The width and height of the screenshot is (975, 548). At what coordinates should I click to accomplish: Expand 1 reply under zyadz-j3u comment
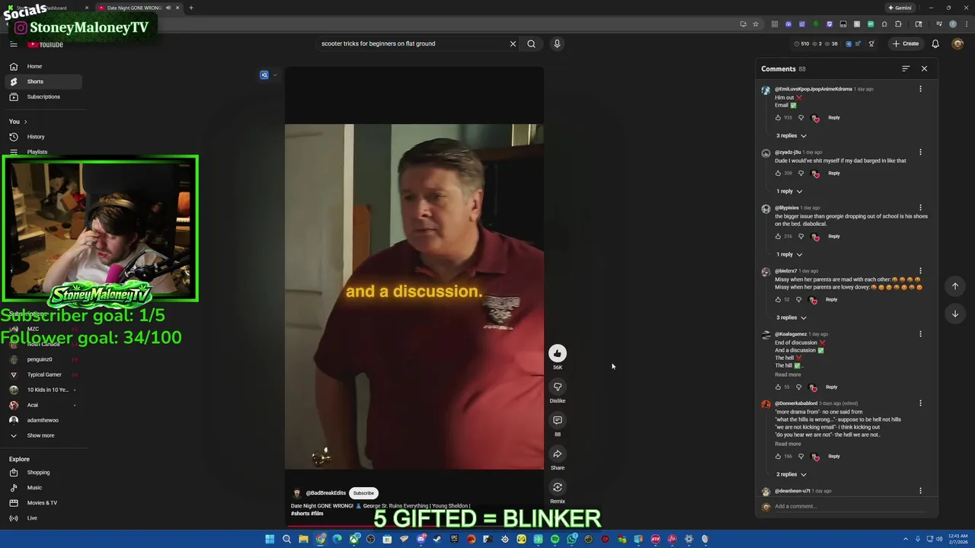789,191
